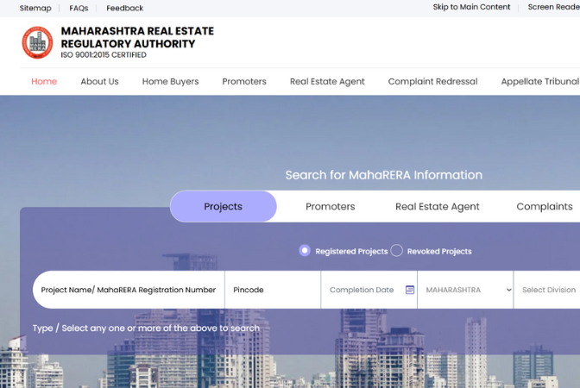Click the MahaRERA logo emblem
This screenshot has height=388, width=580.
tap(37, 42)
